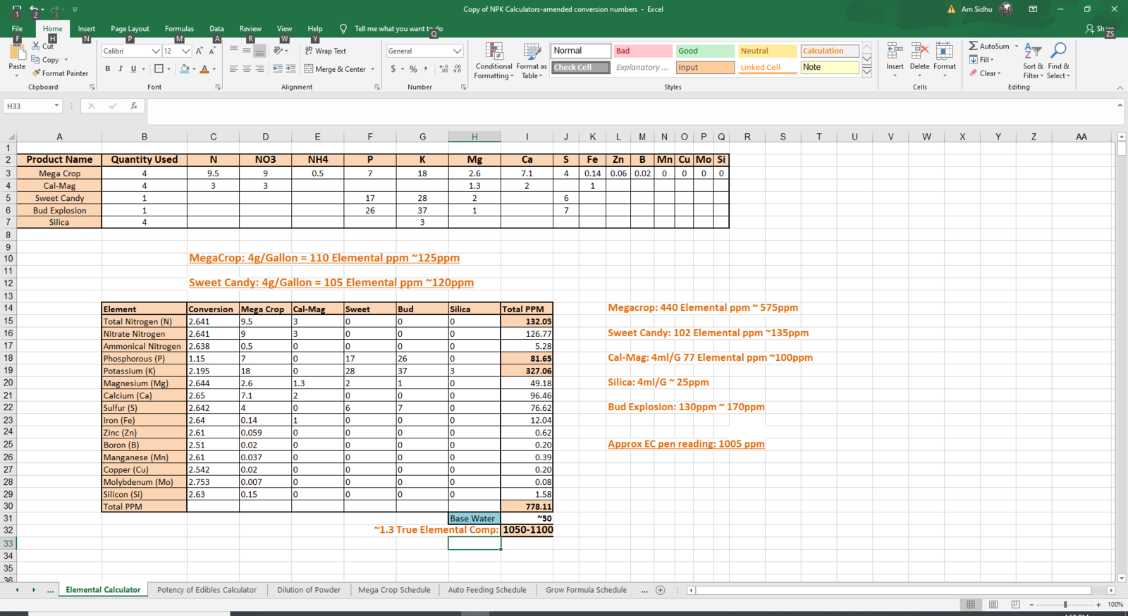This screenshot has width=1128, height=616.
Task: Activate the Format Painter brush
Action: pos(36,73)
